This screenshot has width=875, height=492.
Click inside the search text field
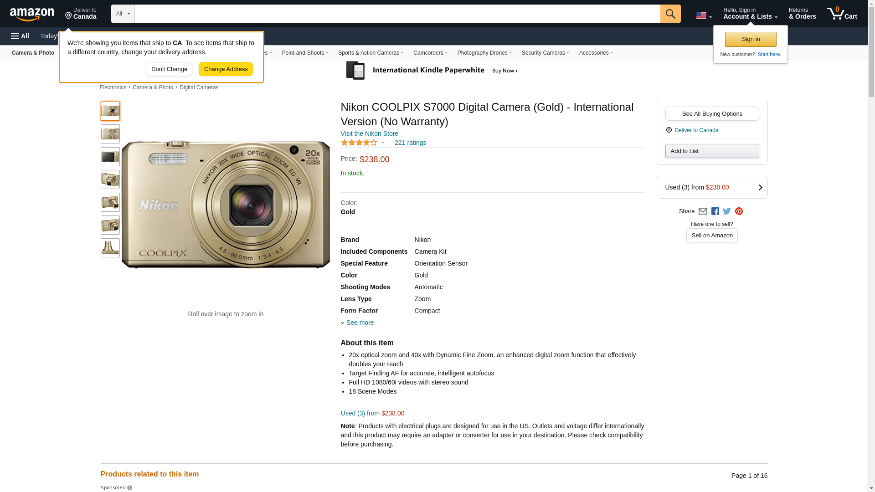[x=397, y=14]
